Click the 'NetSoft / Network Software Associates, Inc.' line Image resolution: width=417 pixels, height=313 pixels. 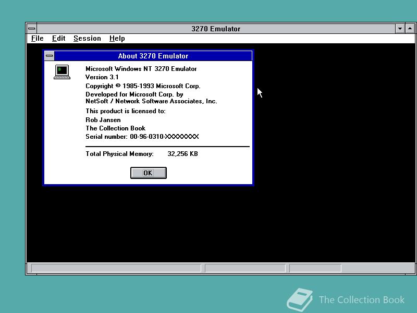coord(151,101)
